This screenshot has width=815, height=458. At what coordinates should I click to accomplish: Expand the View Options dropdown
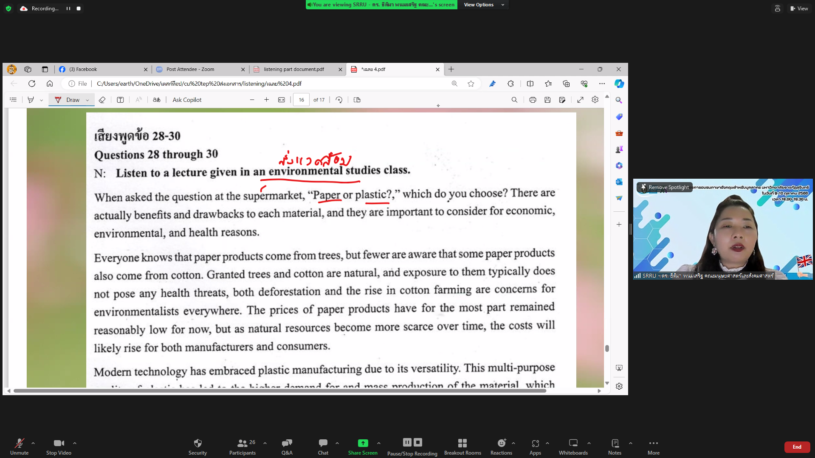click(484, 5)
